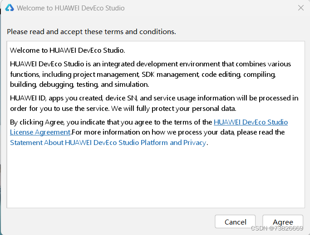The image size is (310, 235).
Task: Click the dialog title text in title bar
Action: point(70,8)
